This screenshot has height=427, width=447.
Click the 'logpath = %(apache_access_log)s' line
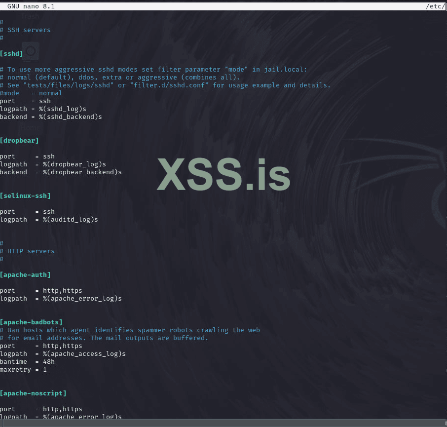(x=63, y=354)
